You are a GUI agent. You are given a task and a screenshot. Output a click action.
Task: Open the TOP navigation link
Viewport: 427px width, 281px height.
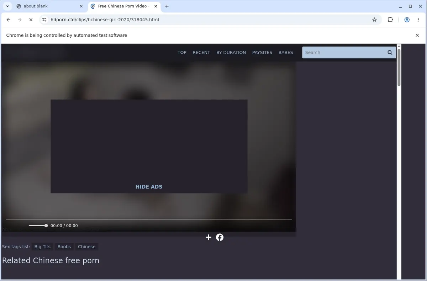[182, 52]
